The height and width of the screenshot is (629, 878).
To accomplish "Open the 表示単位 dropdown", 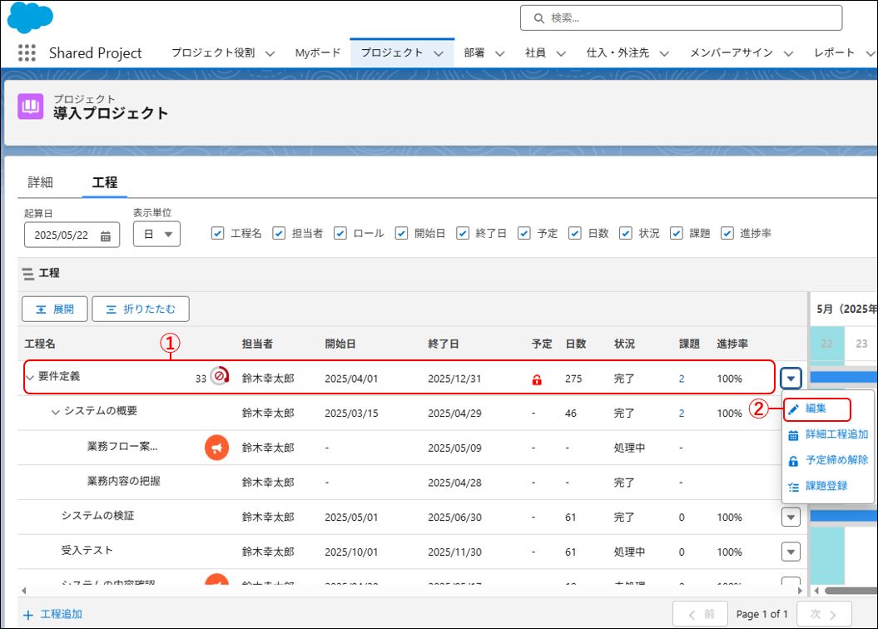I will tap(156, 235).
